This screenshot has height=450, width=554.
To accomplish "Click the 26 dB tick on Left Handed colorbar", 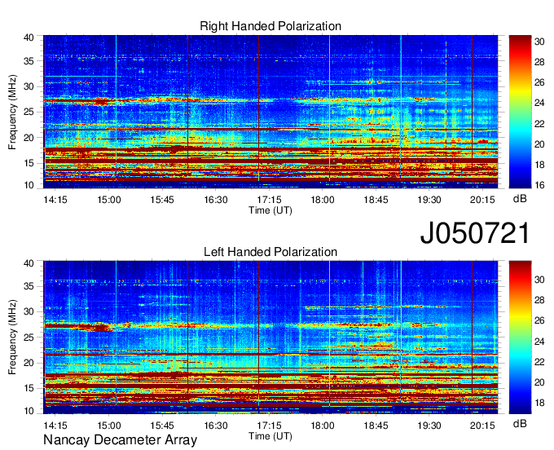I will (539, 320).
